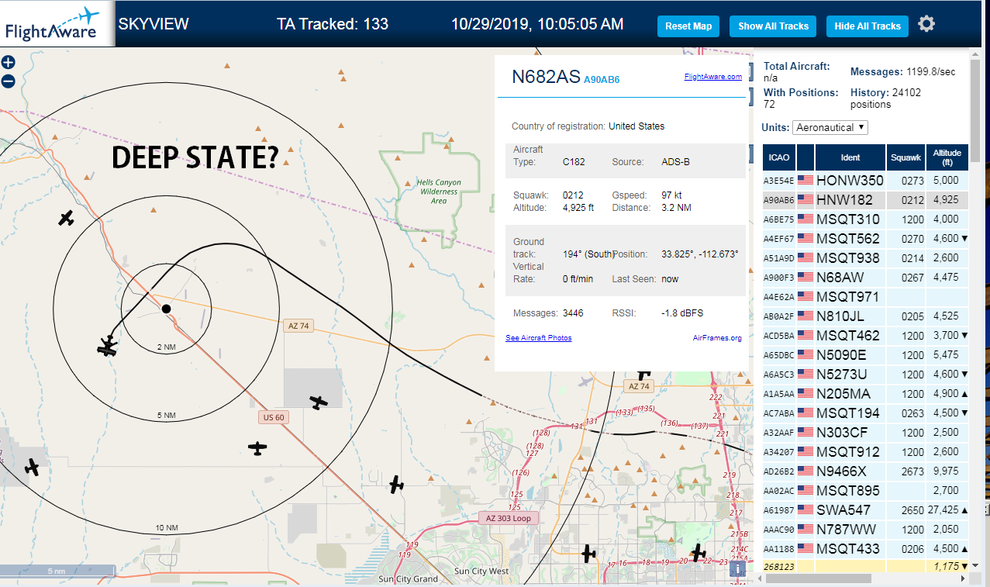Click the N682AS registration title
Screen dimensions: 990x587
[546, 76]
